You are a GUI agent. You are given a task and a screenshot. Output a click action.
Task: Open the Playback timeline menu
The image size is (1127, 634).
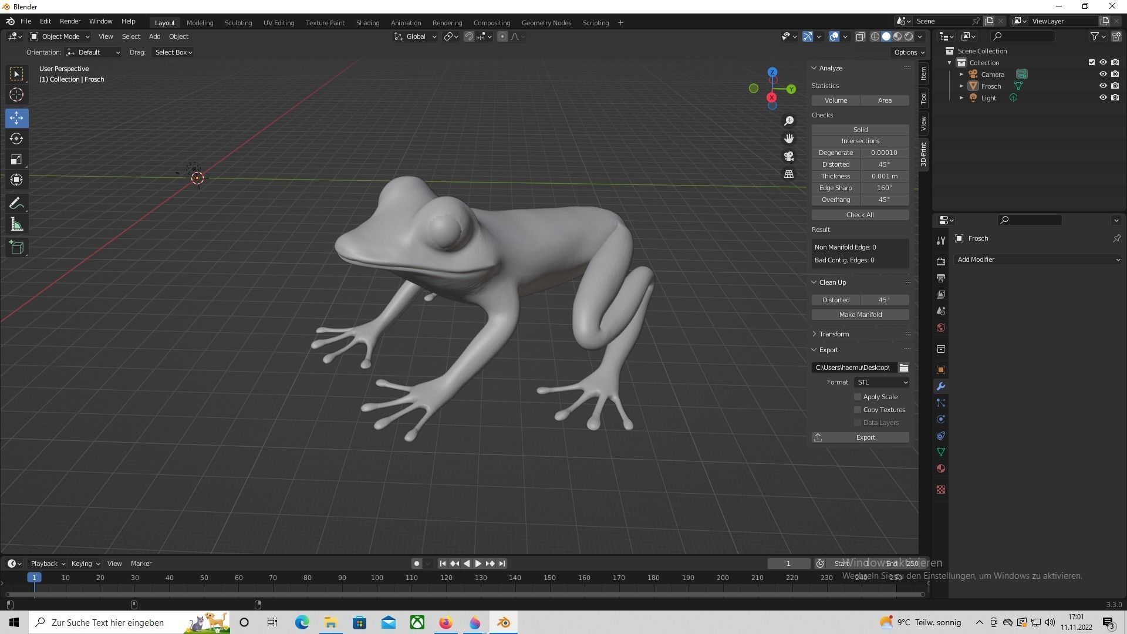pyautogui.click(x=48, y=564)
